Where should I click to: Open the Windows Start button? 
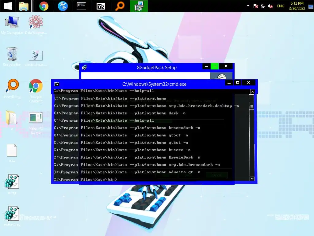point(7,6)
